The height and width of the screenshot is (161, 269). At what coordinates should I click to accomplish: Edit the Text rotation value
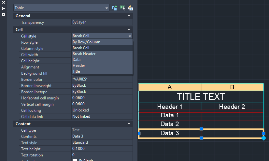coord(102,155)
